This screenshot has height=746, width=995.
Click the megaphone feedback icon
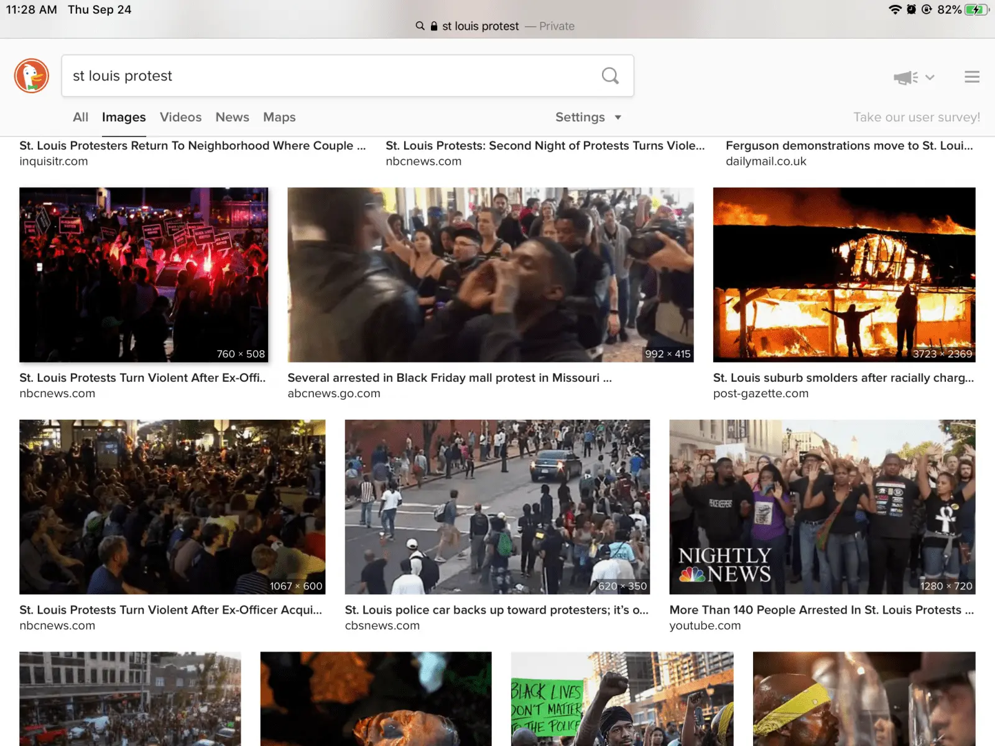(x=905, y=78)
